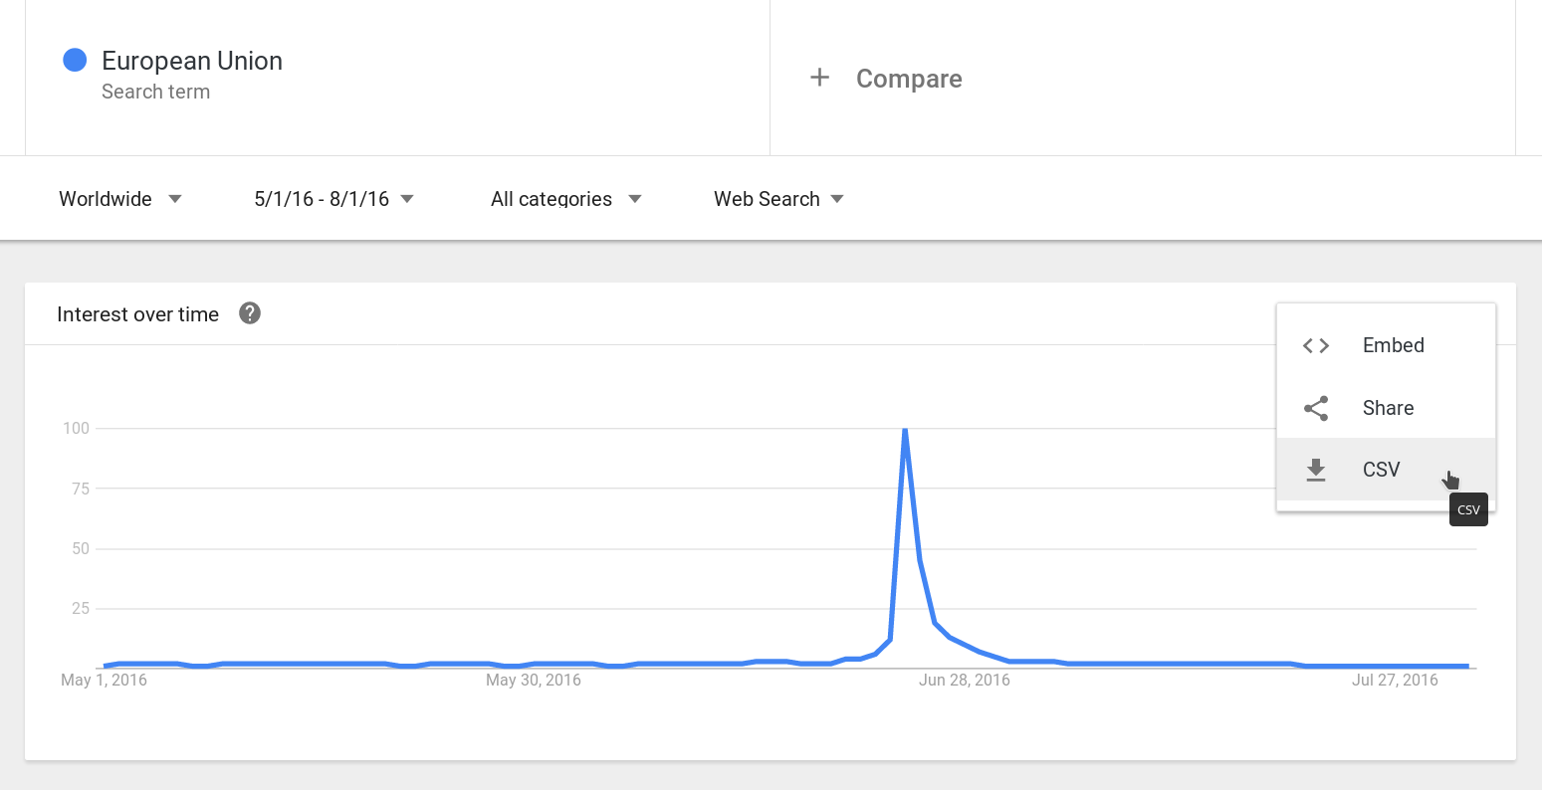Click the CSV download arrow icon
1542x790 pixels.
tap(1316, 470)
